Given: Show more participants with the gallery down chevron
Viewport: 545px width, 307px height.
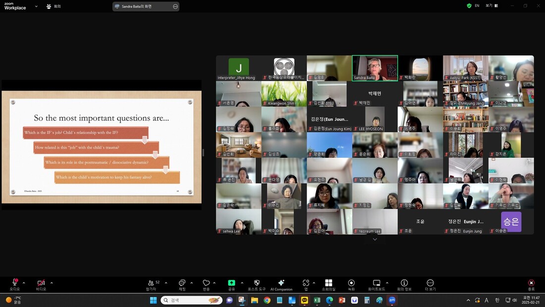Looking at the screenshot, I should (375, 240).
